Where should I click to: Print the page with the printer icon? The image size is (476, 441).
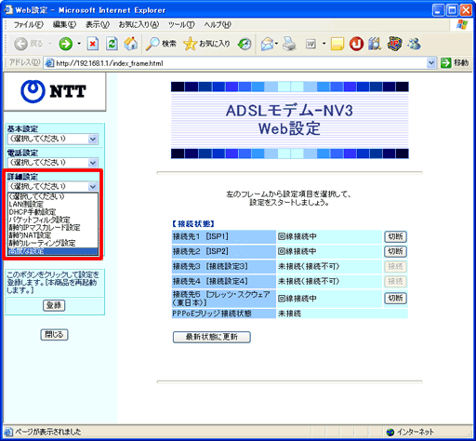[x=289, y=44]
